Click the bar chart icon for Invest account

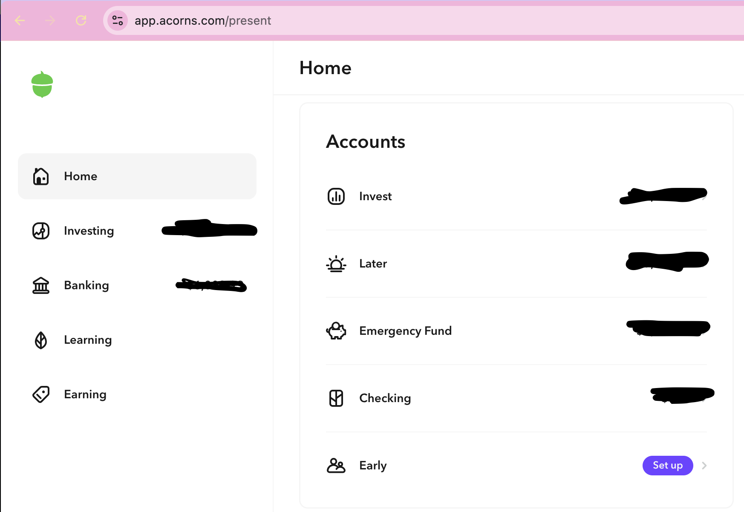click(x=336, y=196)
